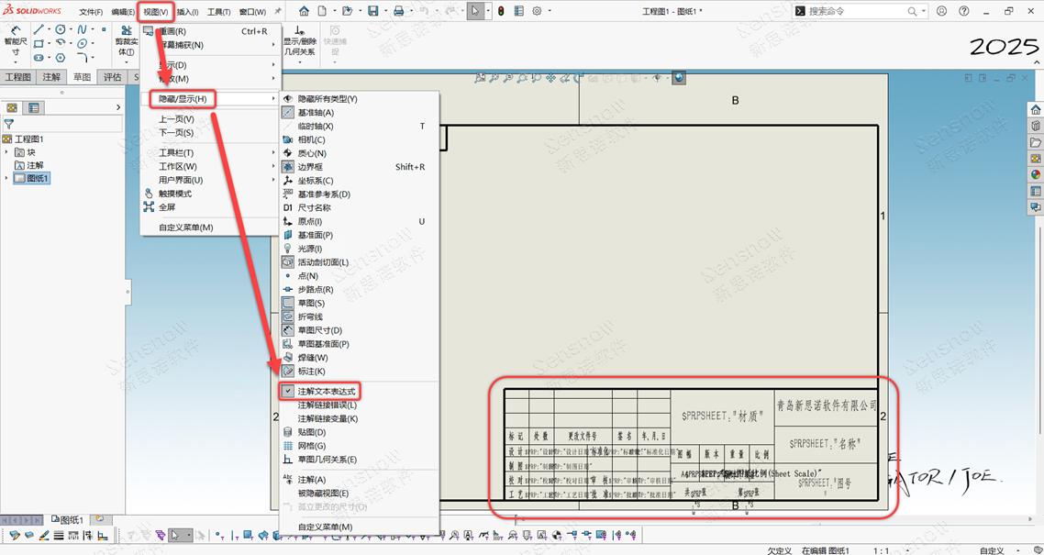Open the 工具栏(T) submenu

coord(176,152)
